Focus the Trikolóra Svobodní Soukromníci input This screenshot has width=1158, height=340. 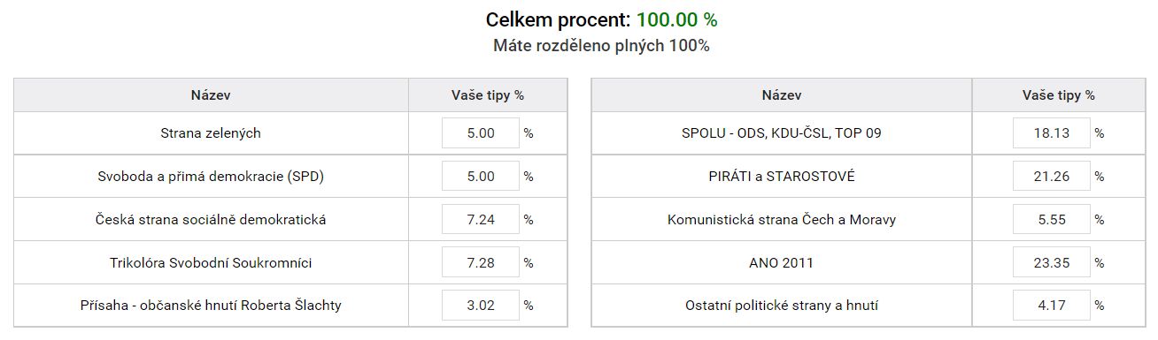[x=480, y=263]
